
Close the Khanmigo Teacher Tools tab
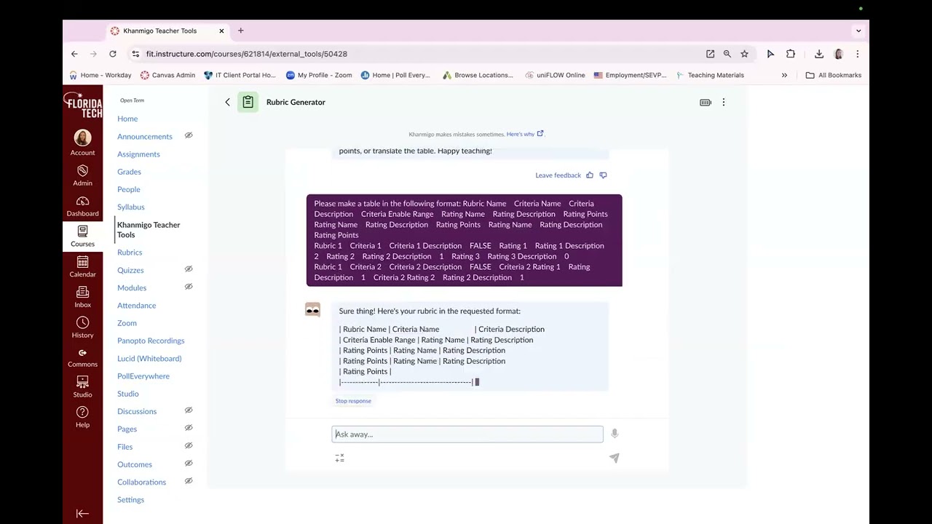click(x=222, y=31)
